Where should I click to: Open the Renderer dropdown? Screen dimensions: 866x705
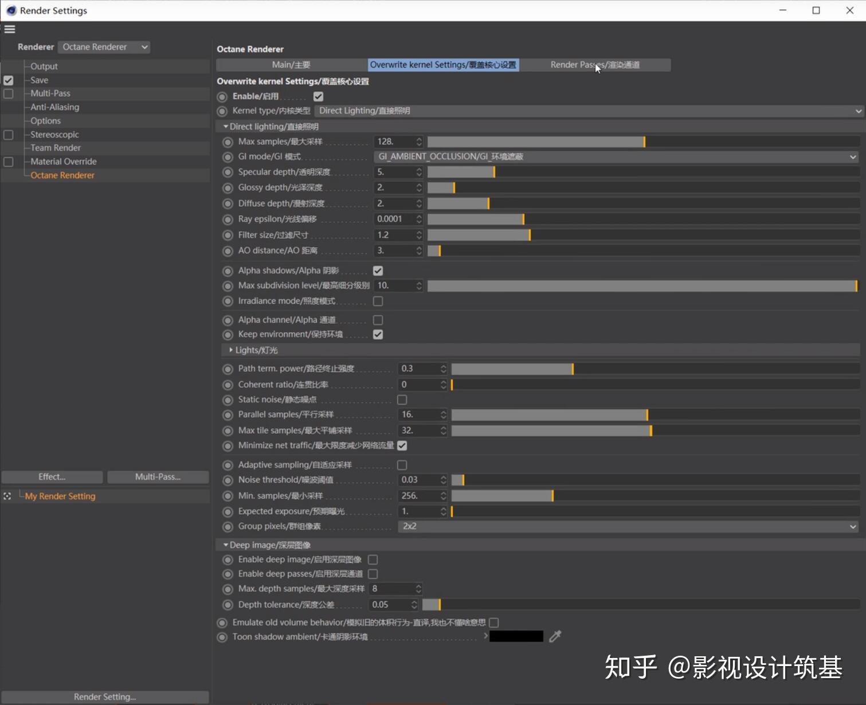pyautogui.click(x=104, y=47)
